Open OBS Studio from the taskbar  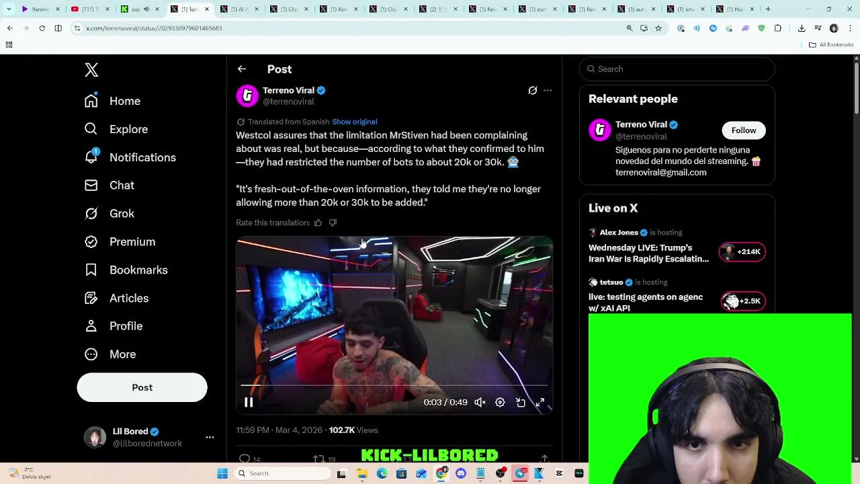coord(501,473)
